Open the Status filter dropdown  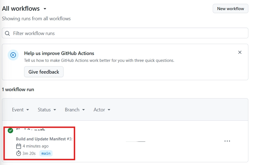click(x=47, y=110)
